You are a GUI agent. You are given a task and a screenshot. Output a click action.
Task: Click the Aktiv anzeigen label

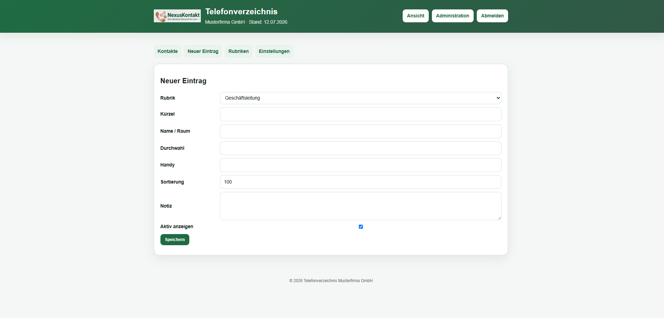pos(177,226)
